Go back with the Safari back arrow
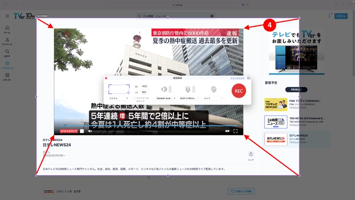355x200 pixels. (17, 5)
